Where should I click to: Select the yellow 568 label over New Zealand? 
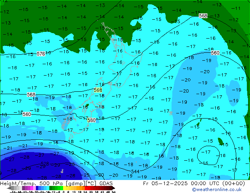[x=98, y=90]
